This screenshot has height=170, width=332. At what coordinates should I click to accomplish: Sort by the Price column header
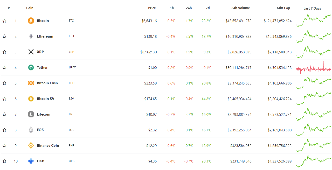tap(152, 8)
